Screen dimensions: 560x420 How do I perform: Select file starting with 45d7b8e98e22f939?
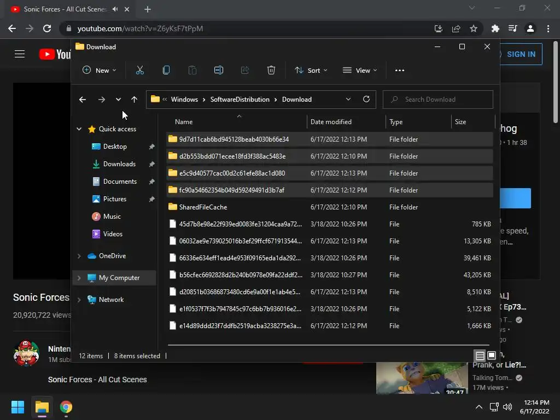click(x=330, y=224)
